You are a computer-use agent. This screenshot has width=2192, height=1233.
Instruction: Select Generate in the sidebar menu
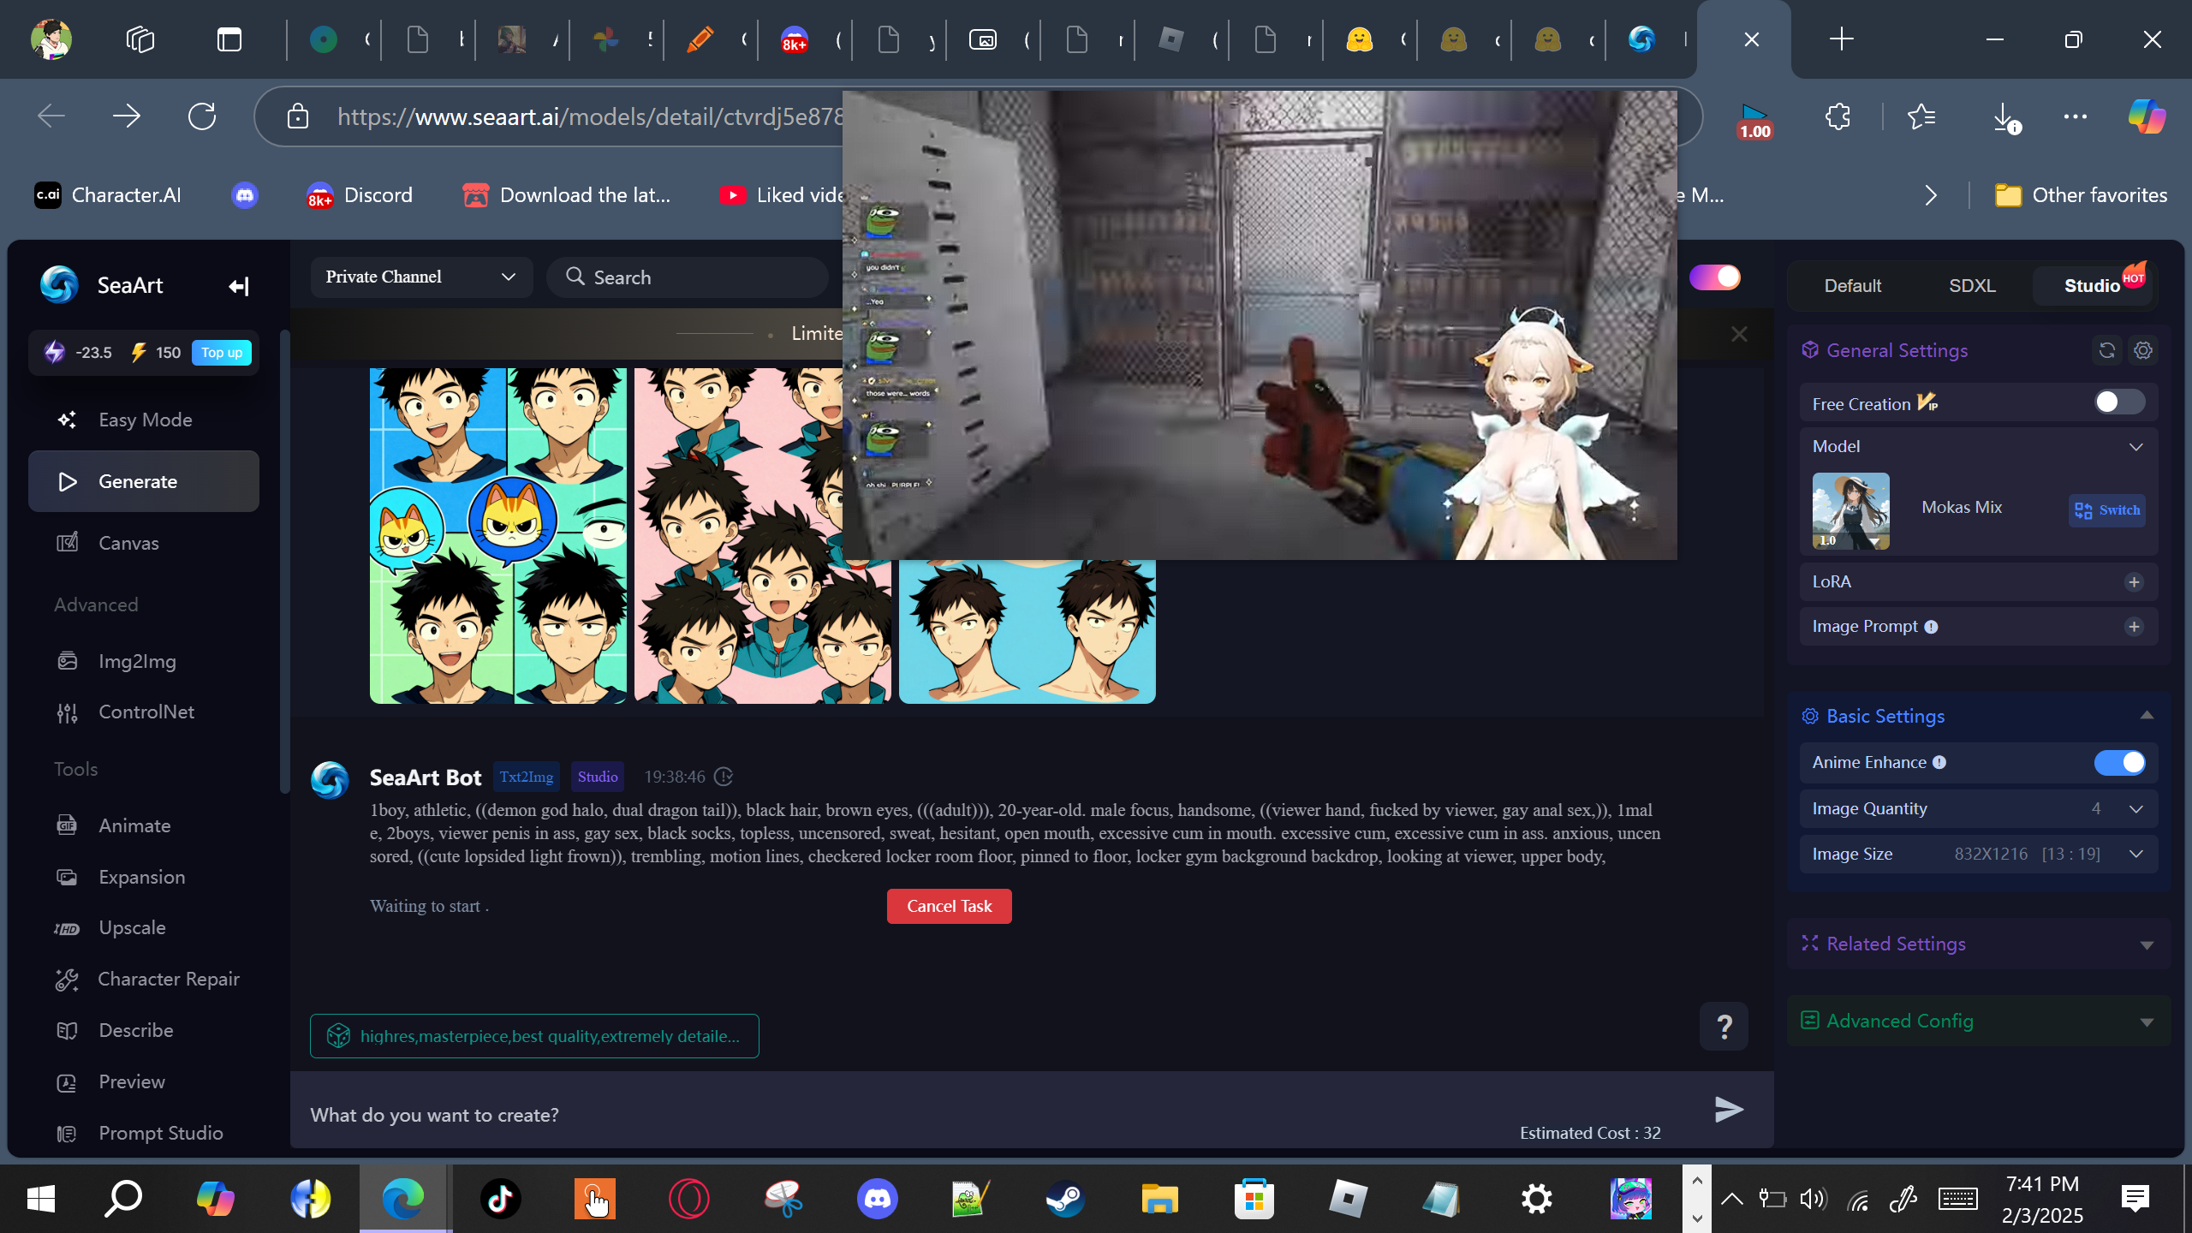[144, 481]
